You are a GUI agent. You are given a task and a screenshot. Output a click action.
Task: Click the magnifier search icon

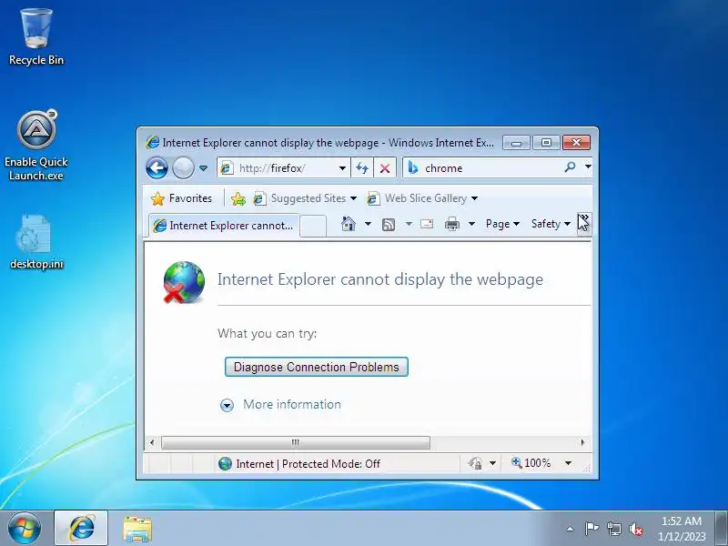pos(570,167)
